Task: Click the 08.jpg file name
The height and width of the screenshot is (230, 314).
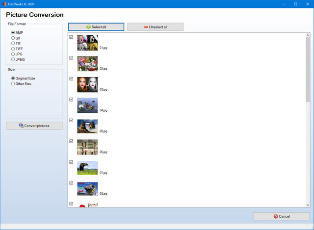Action: point(104,194)
